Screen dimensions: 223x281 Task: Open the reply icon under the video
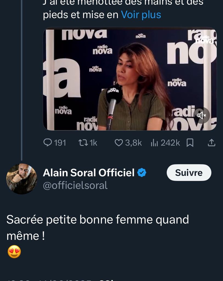coord(48,143)
